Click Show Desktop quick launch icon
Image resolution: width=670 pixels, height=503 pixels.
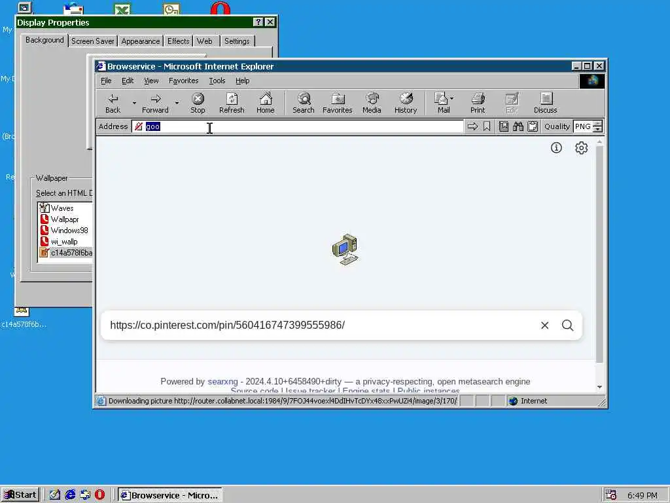55,495
